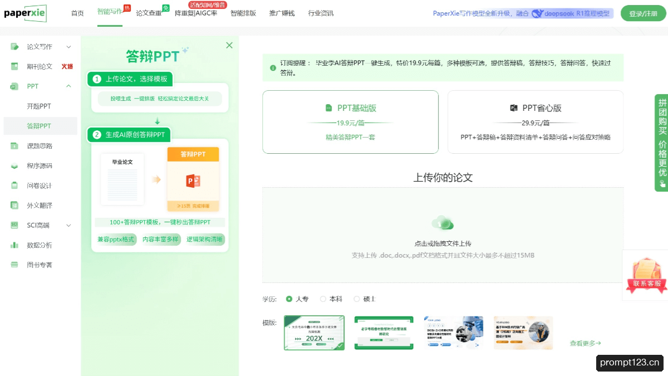Choose the PPT省心版 29.9元 plan card
The height and width of the screenshot is (376, 668).
(536, 122)
